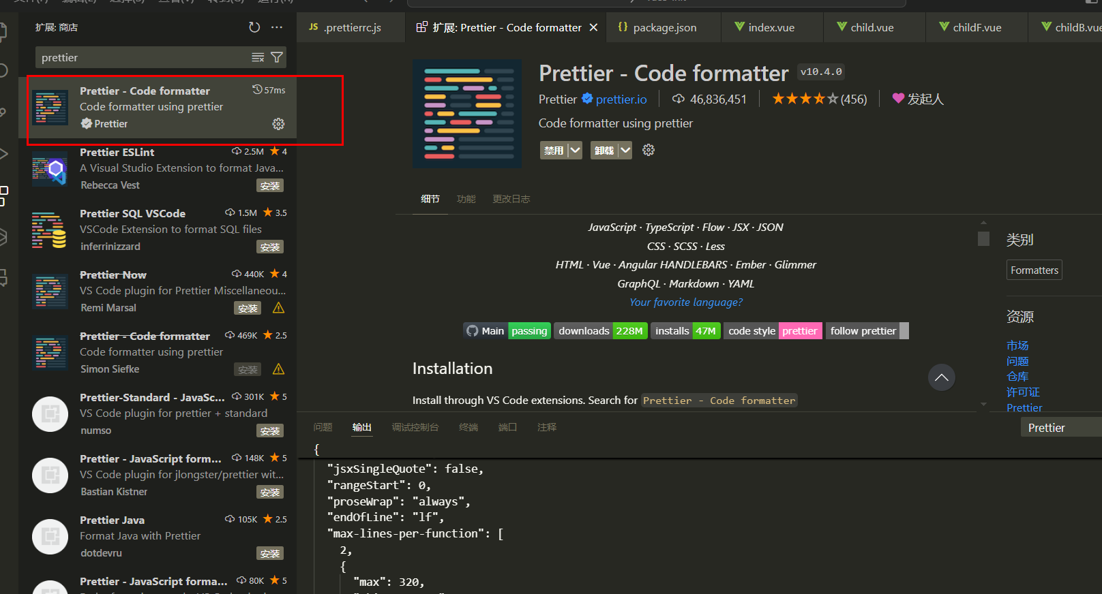Viewport: 1102px width, 594px height.
Task: Open Prettier - Code formatter manage gear in list
Action: 278,124
